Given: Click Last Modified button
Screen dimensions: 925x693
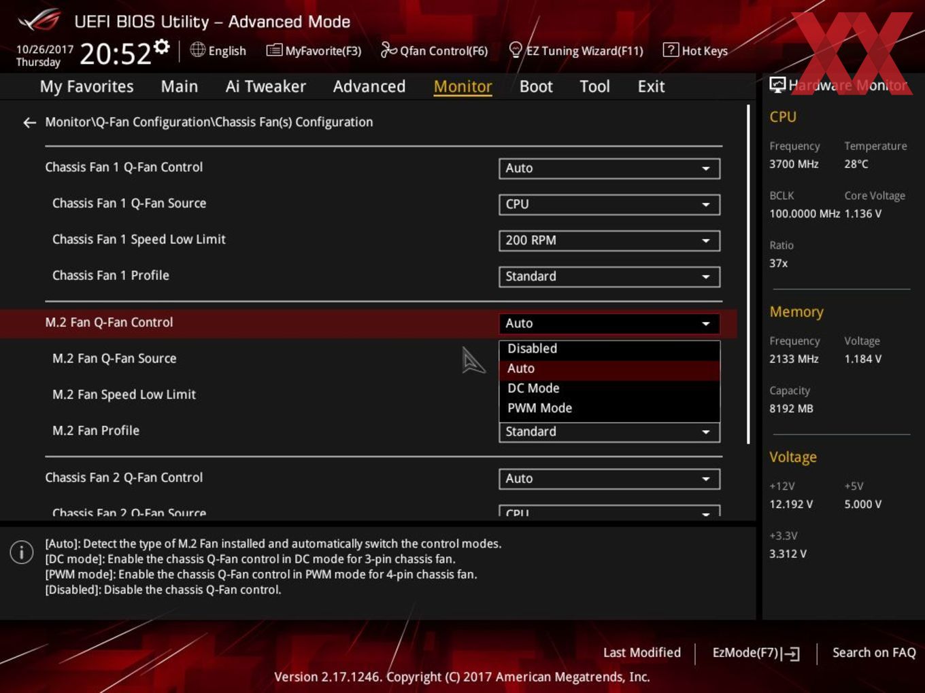Looking at the screenshot, I should coord(641,653).
